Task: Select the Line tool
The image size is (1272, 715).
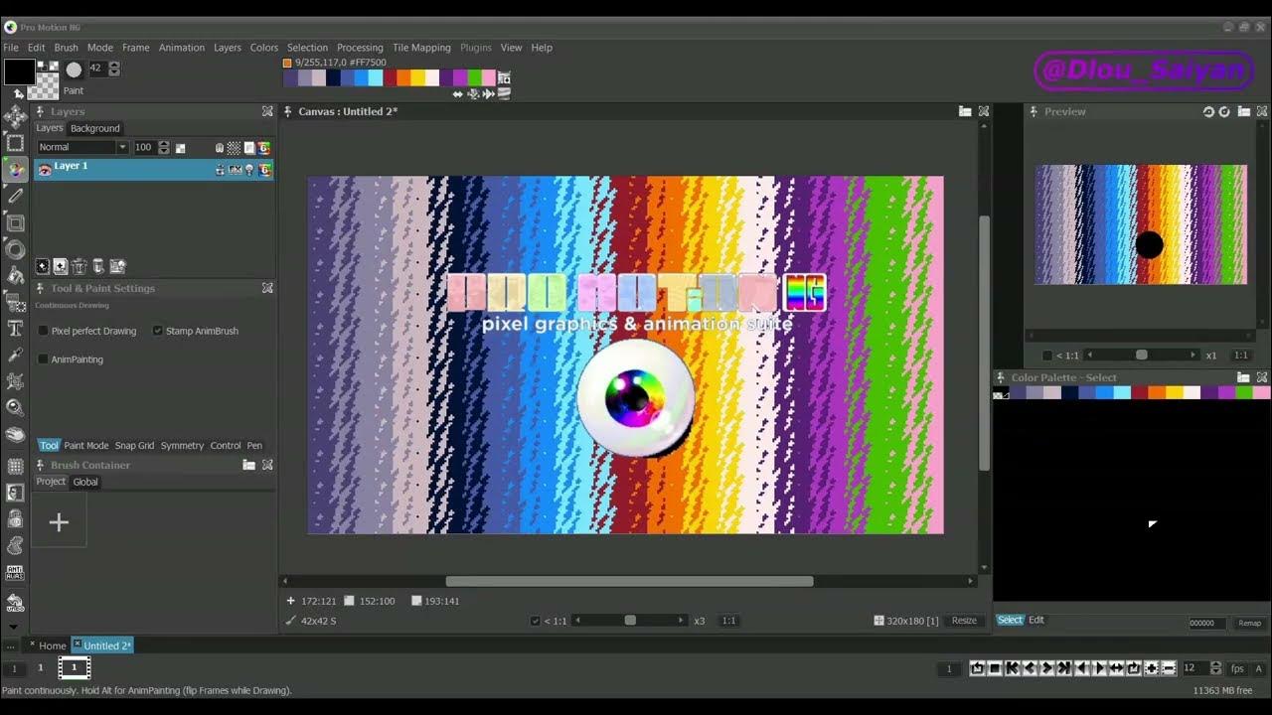Action: tap(15, 196)
